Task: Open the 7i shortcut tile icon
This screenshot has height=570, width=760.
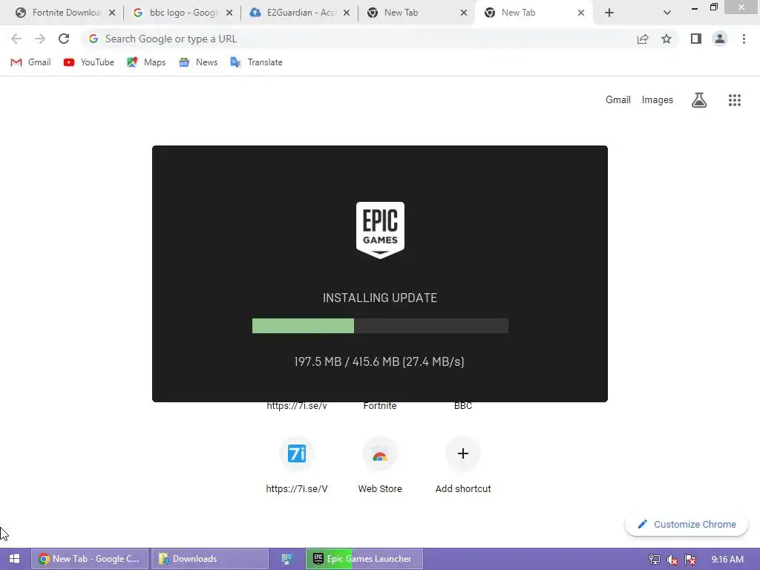Action: [x=297, y=453]
